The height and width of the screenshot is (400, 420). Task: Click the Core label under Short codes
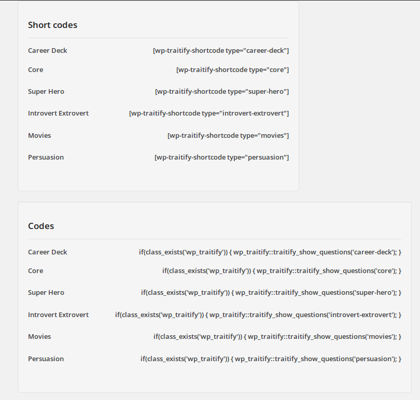pos(36,70)
